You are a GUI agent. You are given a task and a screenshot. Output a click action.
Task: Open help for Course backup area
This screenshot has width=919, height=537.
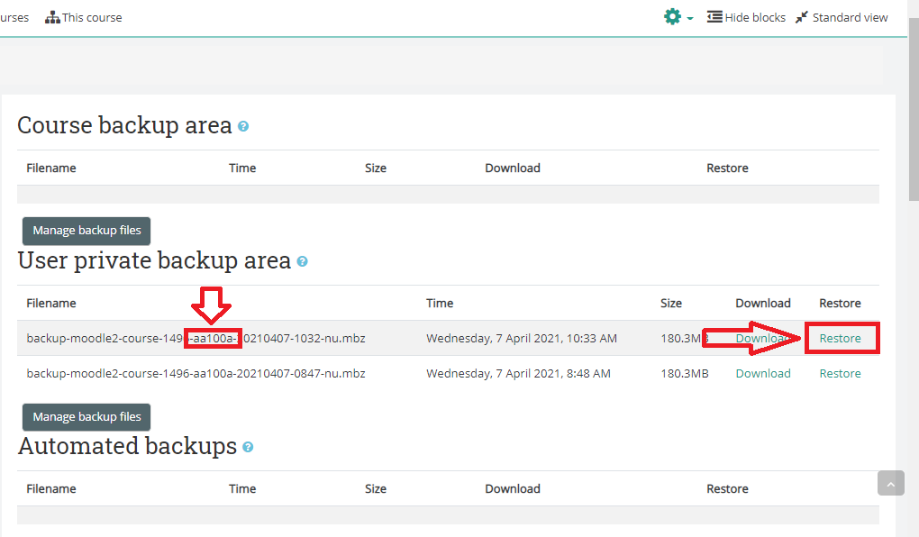(243, 126)
